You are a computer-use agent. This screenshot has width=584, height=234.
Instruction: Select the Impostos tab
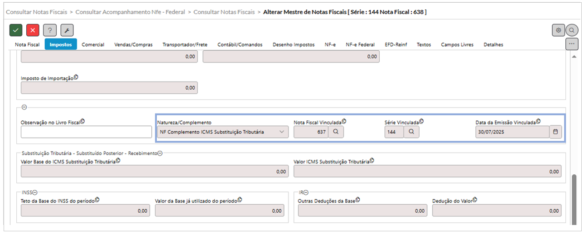point(61,45)
